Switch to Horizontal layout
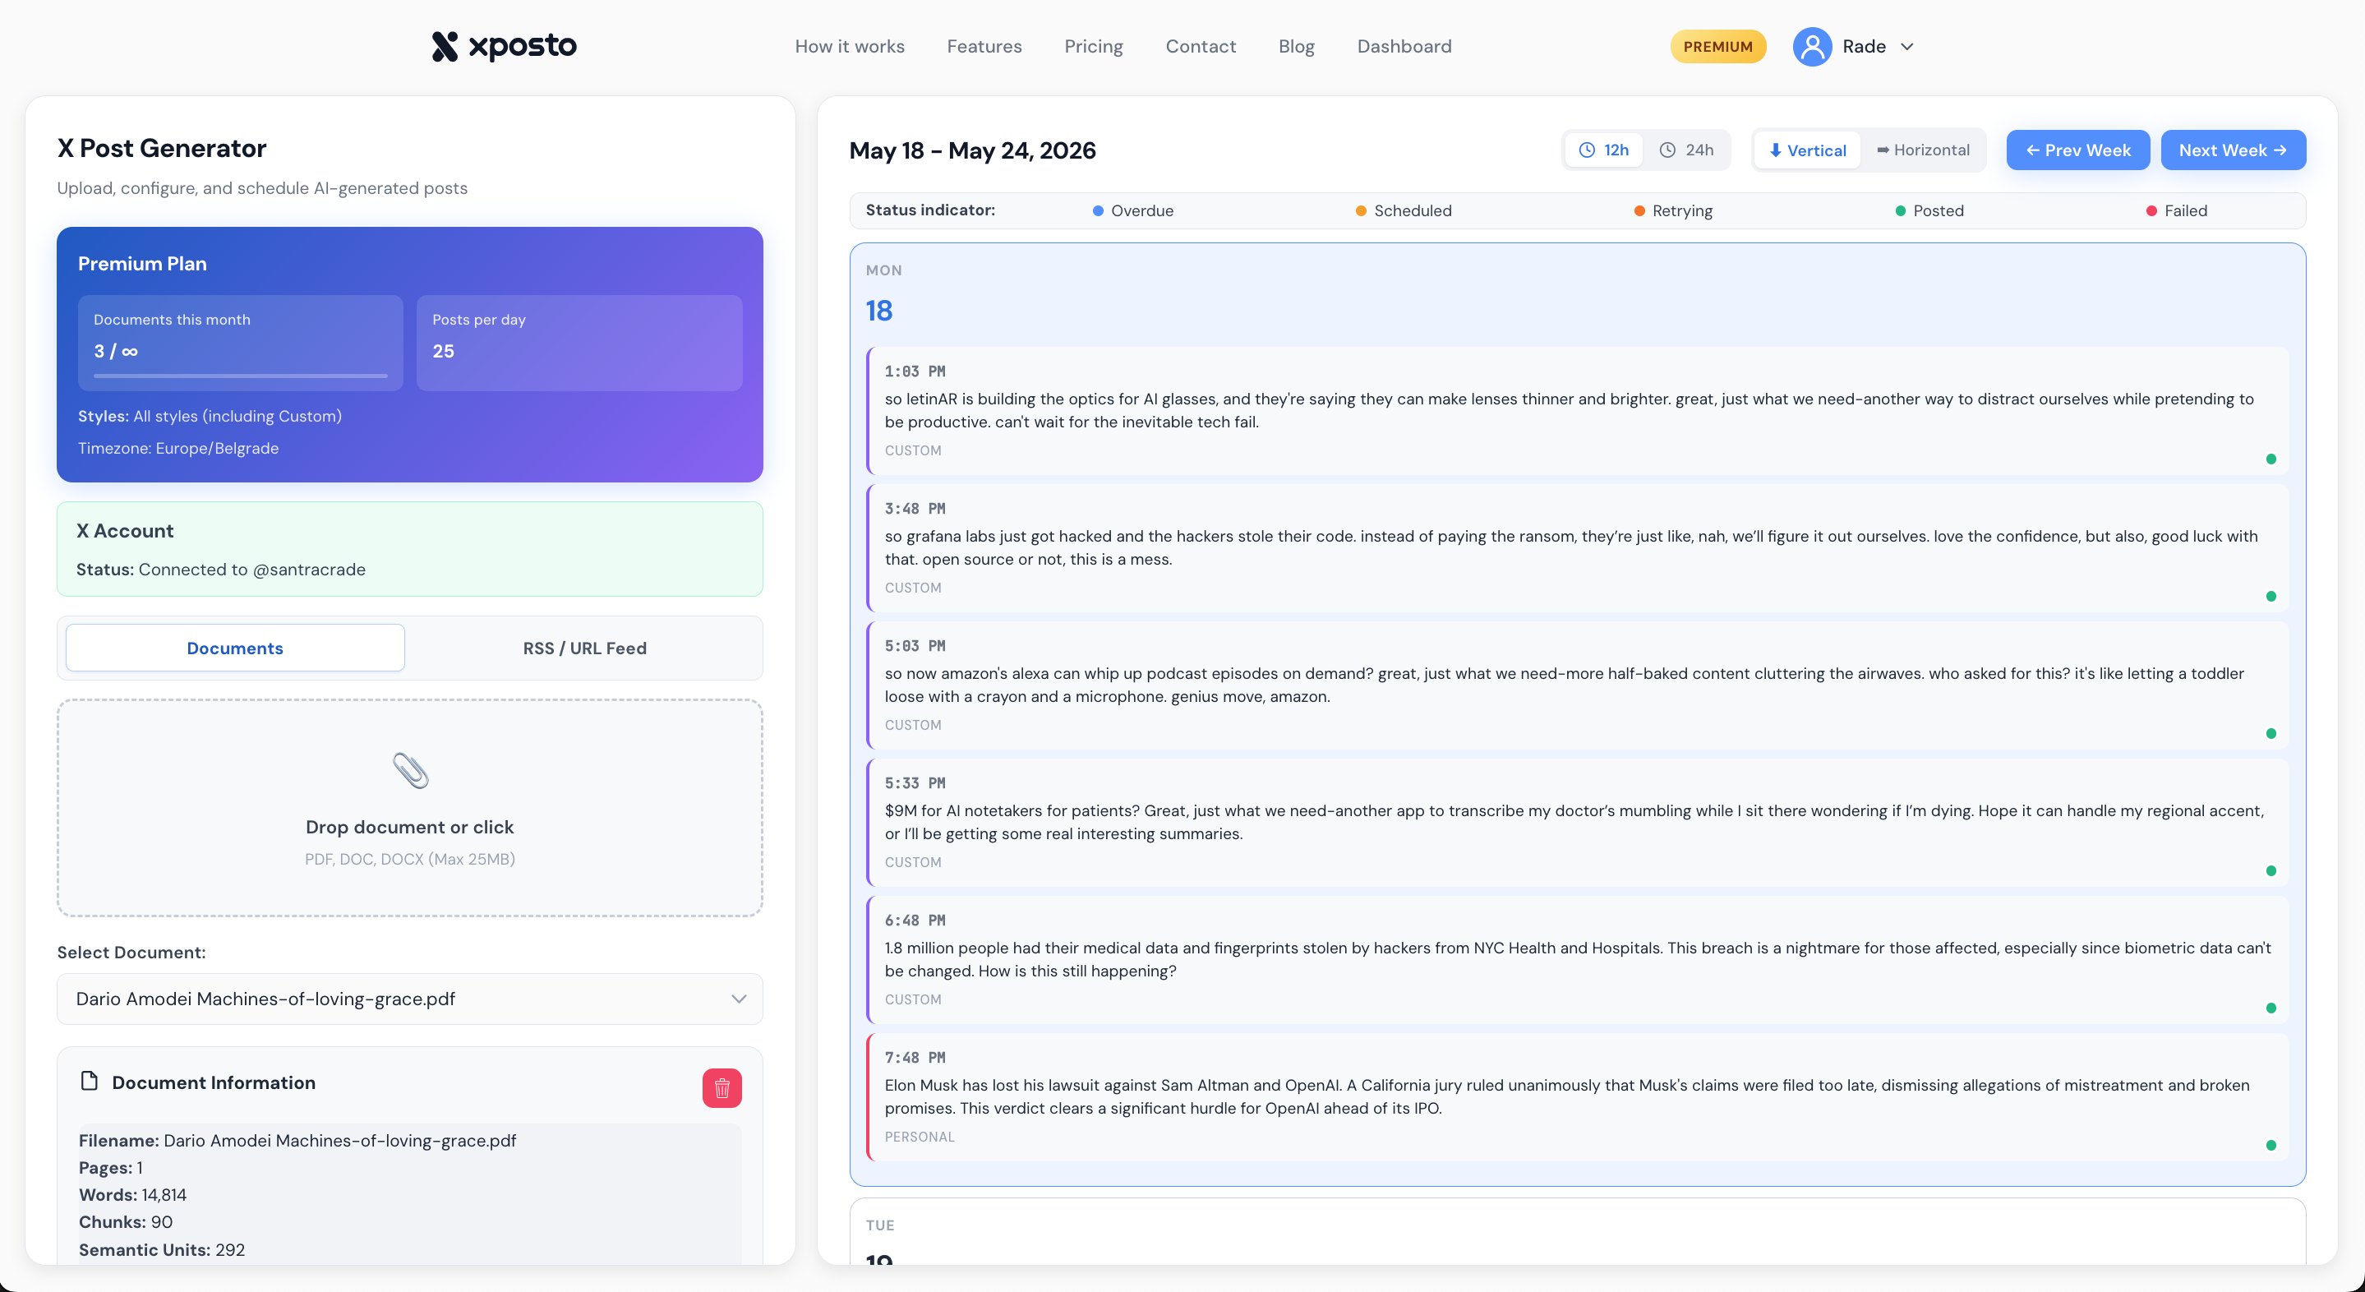2365x1292 pixels. (1922, 150)
